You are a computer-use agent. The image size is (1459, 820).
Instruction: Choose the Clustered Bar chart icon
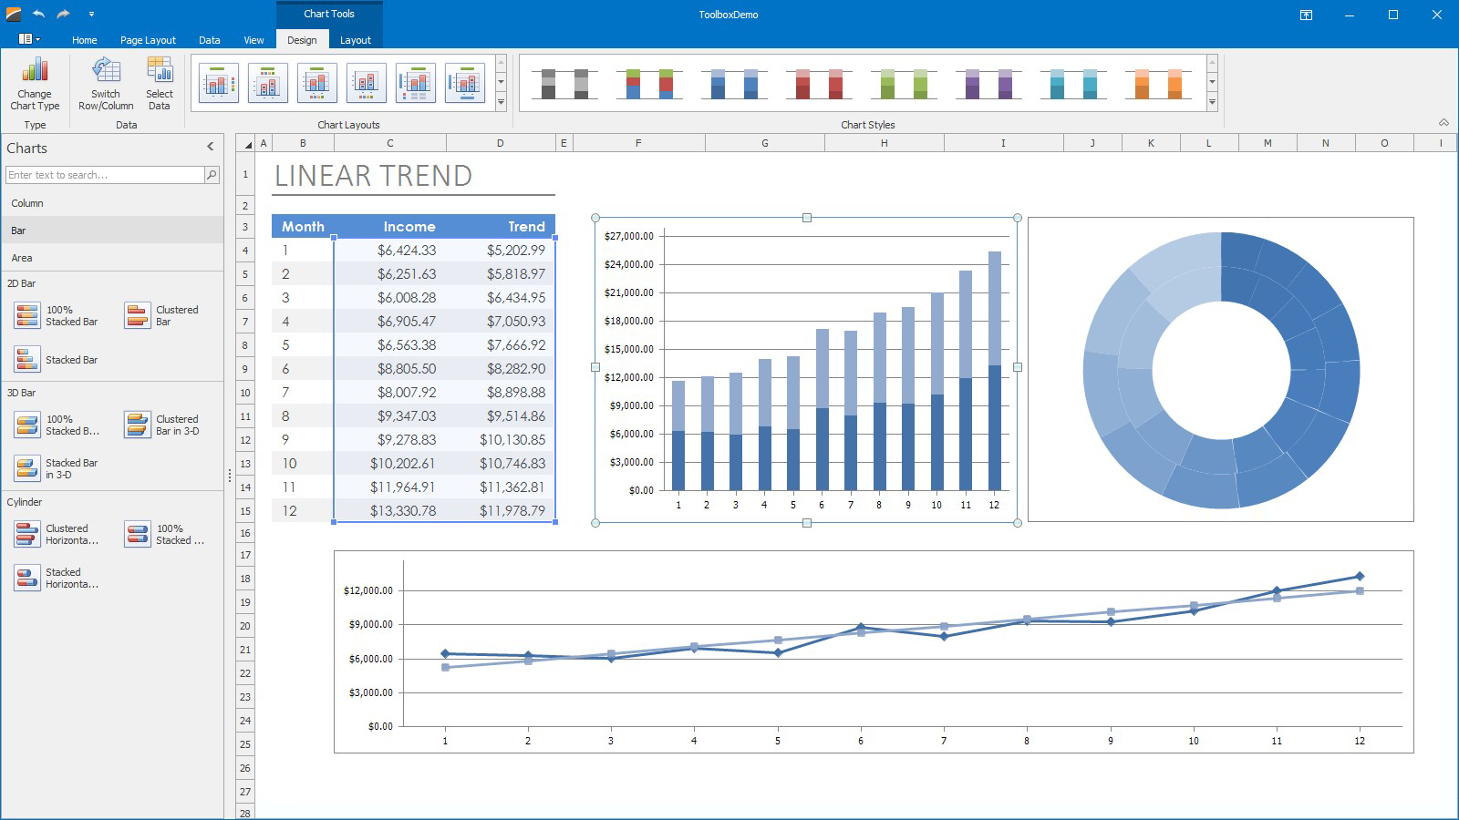pyautogui.click(x=138, y=316)
